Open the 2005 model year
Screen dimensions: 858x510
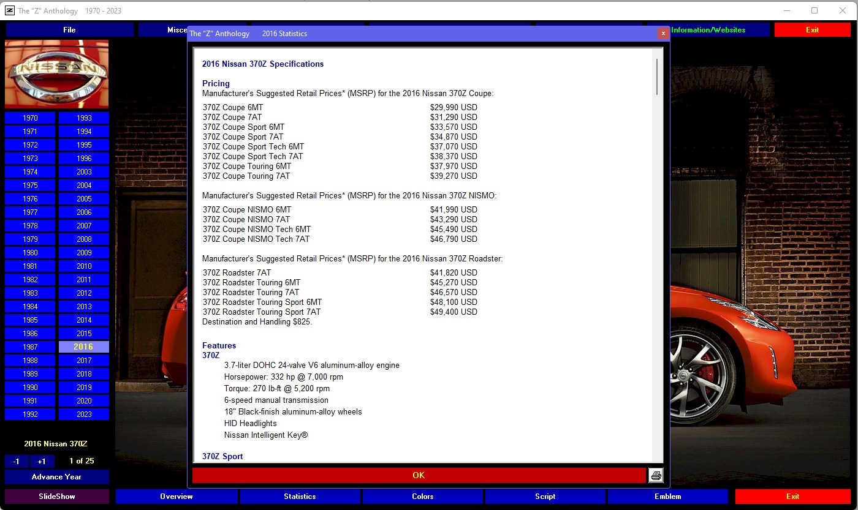coord(84,199)
